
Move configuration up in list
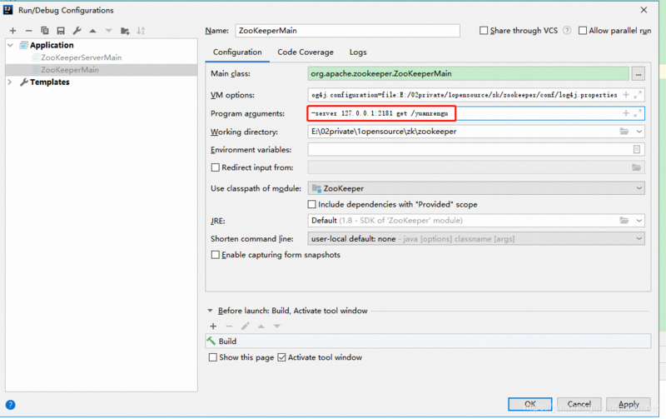tap(92, 31)
